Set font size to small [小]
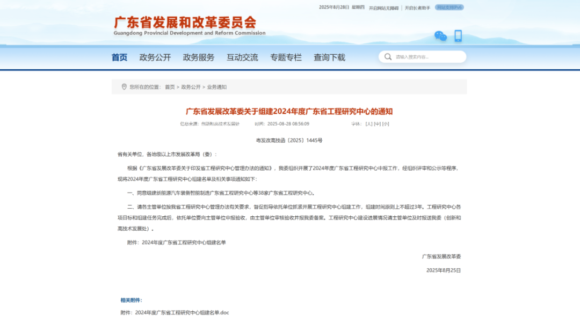The width and height of the screenshot is (580, 323). pos(386,124)
